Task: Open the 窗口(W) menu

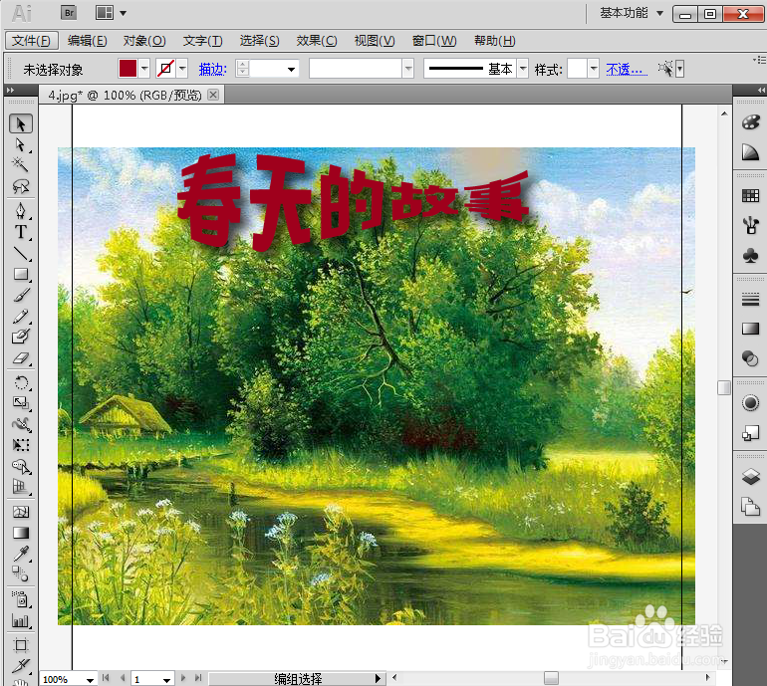Action: [x=434, y=41]
